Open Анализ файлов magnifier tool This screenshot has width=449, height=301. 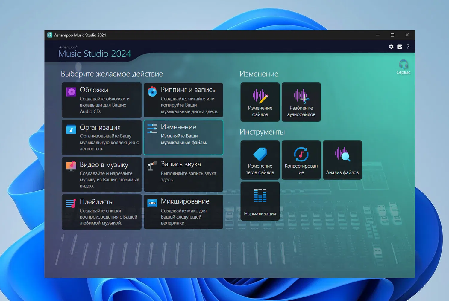pyautogui.click(x=342, y=160)
